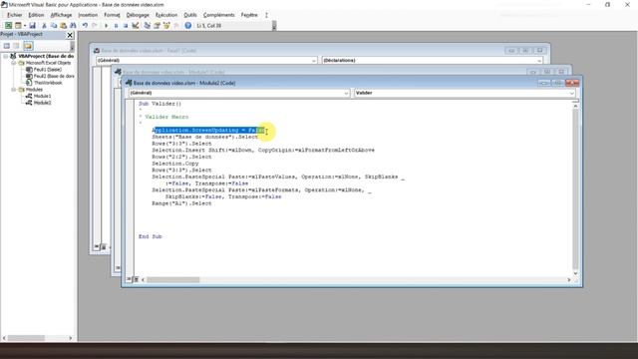
Task: Open the toolbar options overflow arrow
Action: click(x=274, y=26)
